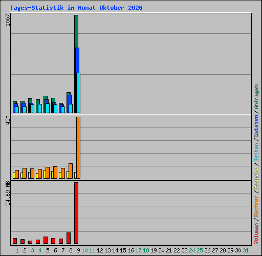Click the red Volumen bar for day 5
The height and width of the screenshot is (256, 262).
coord(46,240)
